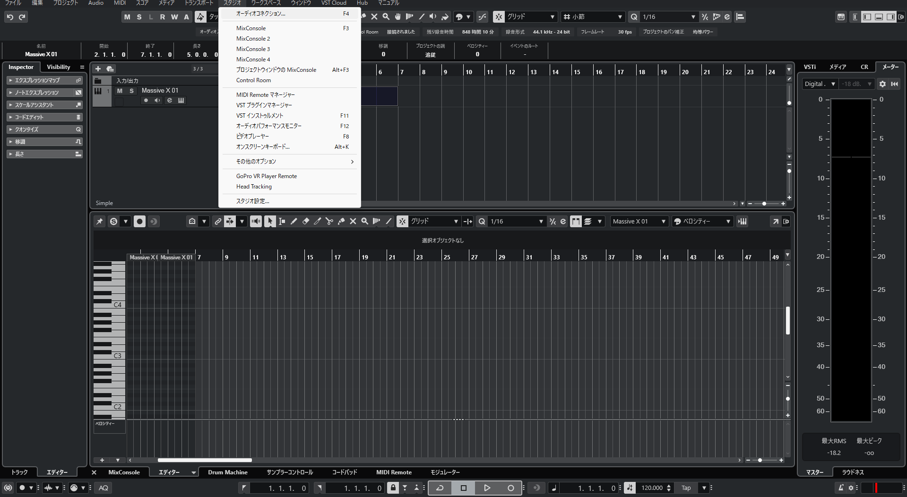Select the hand/comp tool in project toolbar
The image size is (907, 497).
click(398, 17)
